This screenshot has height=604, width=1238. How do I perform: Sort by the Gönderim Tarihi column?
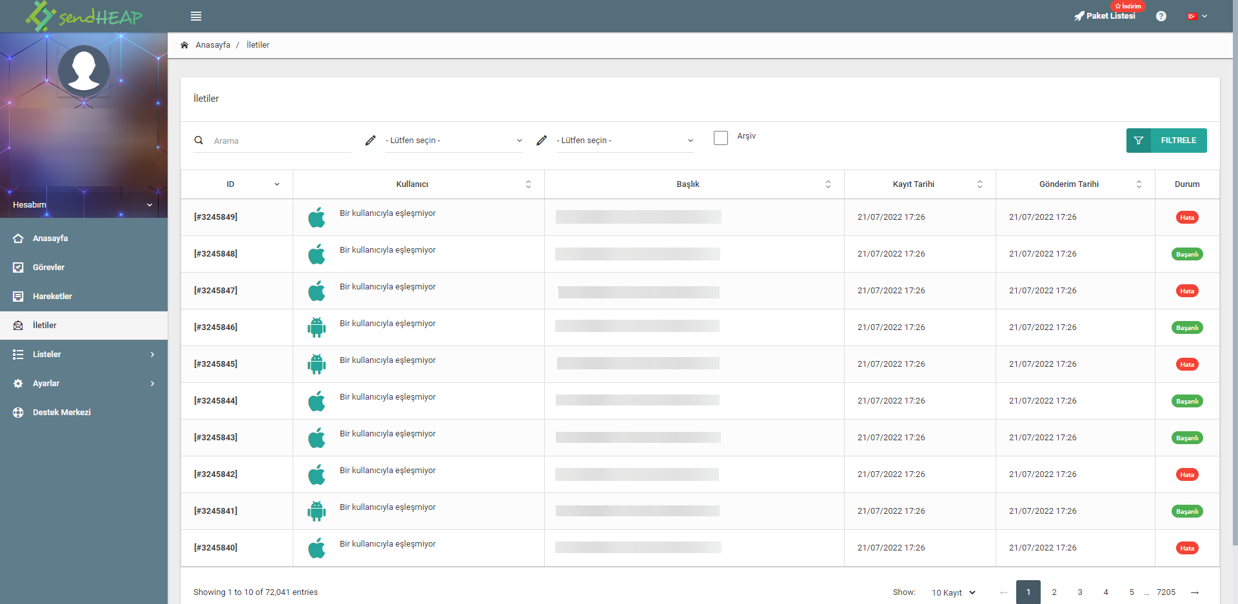pos(1076,184)
